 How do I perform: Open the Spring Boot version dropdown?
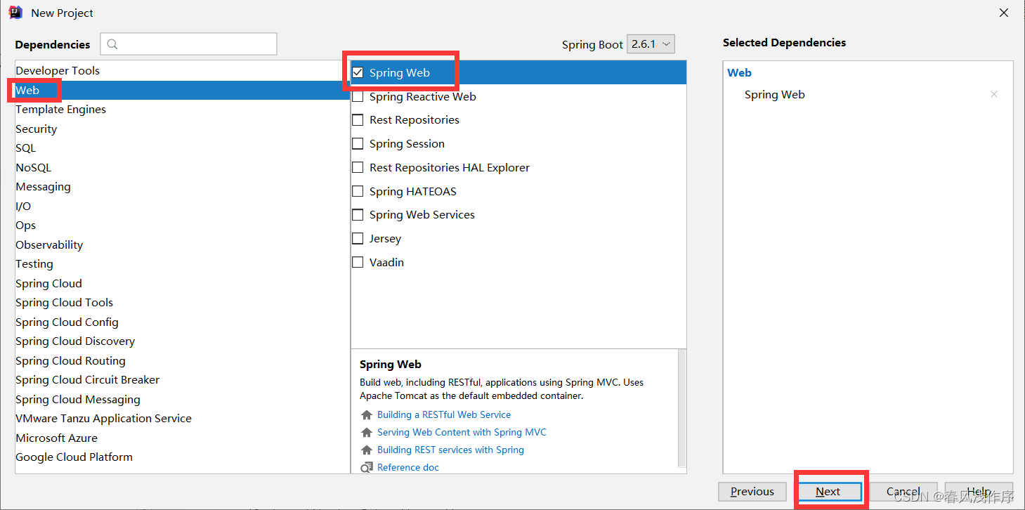point(651,44)
